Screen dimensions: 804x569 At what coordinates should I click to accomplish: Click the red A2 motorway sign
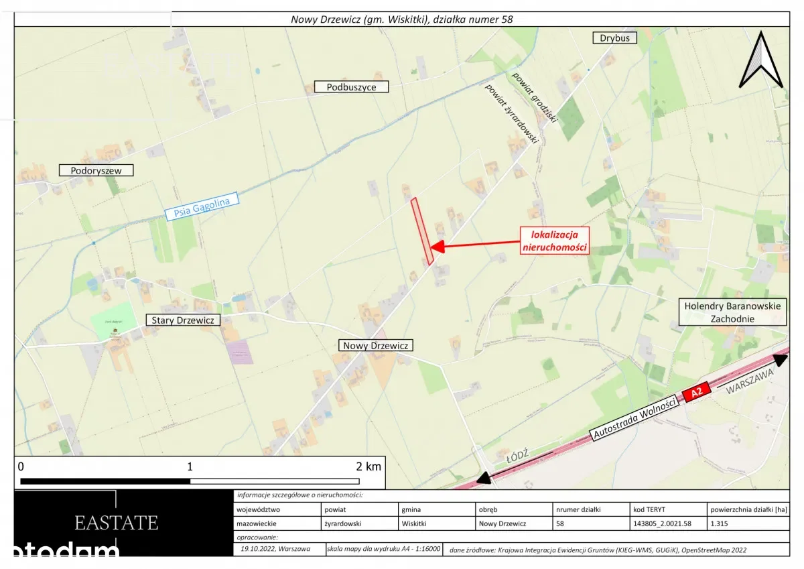pyautogui.click(x=695, y=393)
